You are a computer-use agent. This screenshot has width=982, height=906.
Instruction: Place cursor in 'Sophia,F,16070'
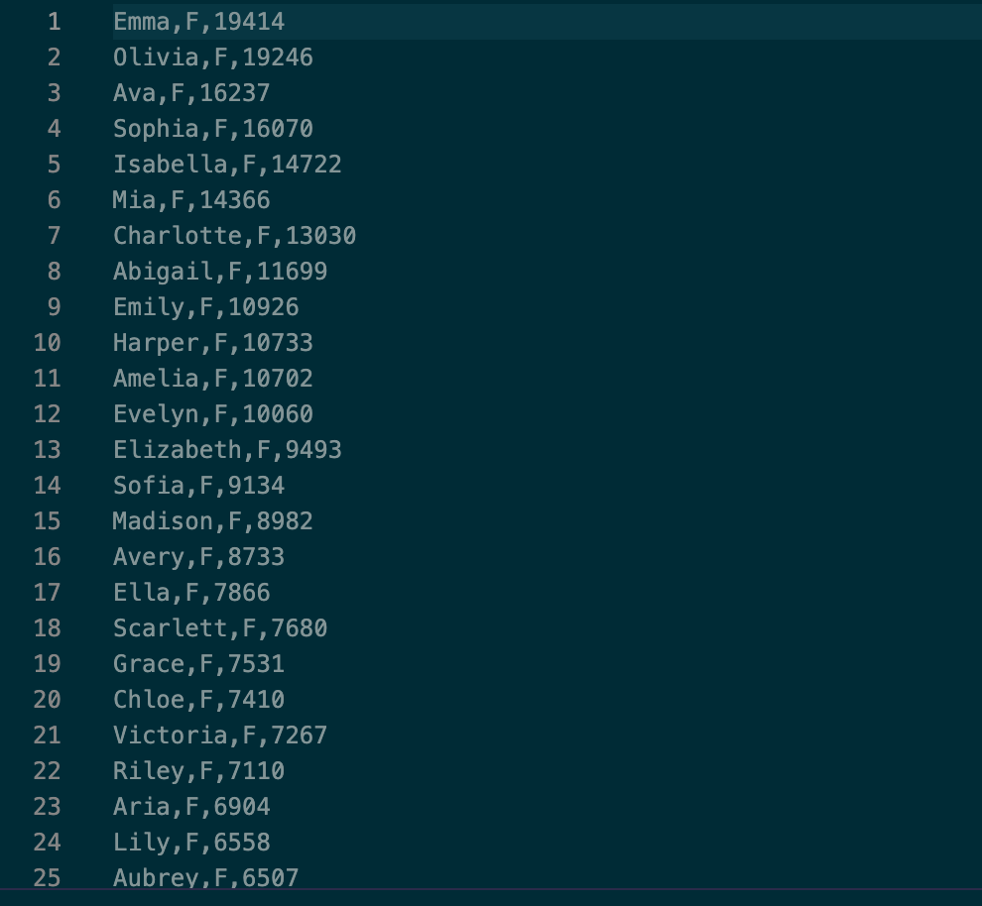213,129
